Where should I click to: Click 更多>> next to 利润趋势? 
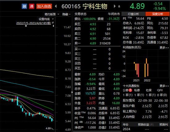164,47
